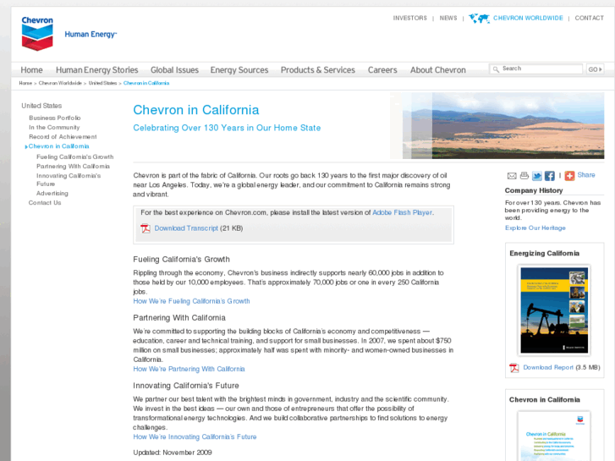Click the PDF icon beside Download Transcript
The height and width of the screenshot is (461, 615).
coord(146,228)
